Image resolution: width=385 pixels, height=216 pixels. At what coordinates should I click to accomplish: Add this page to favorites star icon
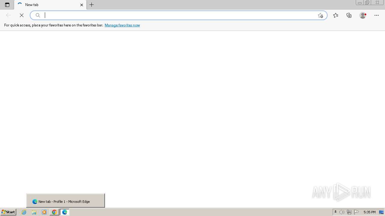tap(320, 15)
